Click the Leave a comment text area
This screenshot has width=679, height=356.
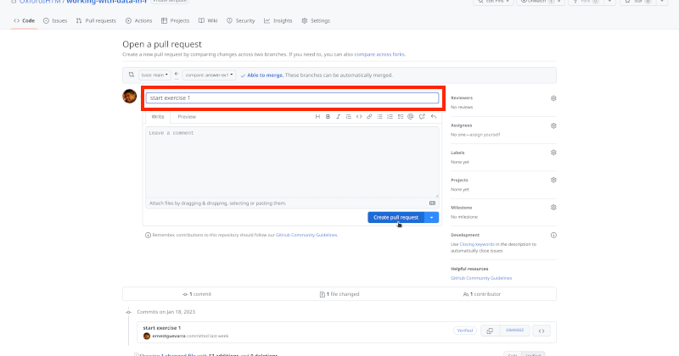292,161
